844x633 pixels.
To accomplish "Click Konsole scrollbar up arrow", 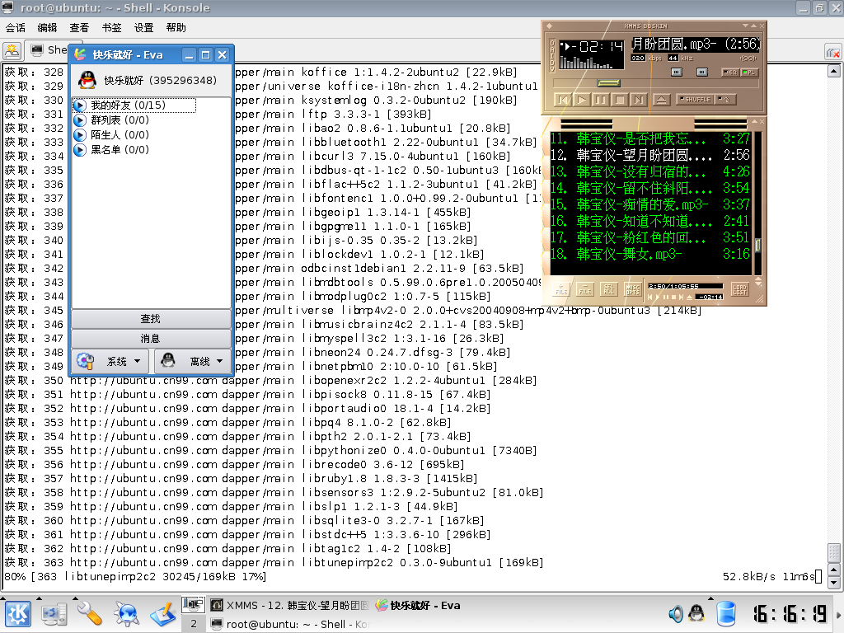I will [834, 71].
